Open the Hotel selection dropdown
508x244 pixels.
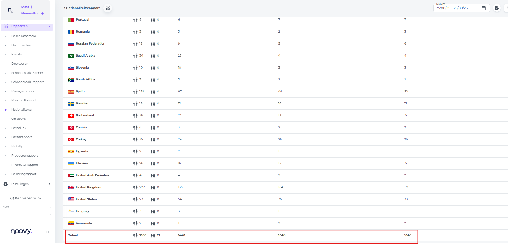point(47,211)
